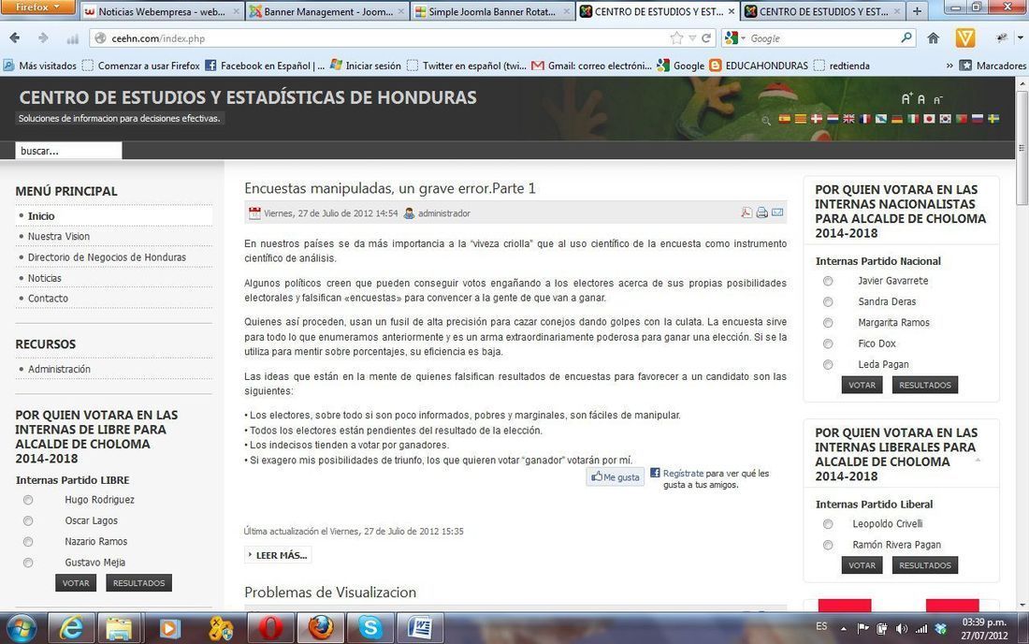Open Microsoft Word from the taskbar

coord(420,628)
